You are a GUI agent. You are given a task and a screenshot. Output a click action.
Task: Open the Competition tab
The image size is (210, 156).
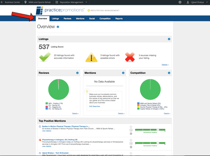105,19
